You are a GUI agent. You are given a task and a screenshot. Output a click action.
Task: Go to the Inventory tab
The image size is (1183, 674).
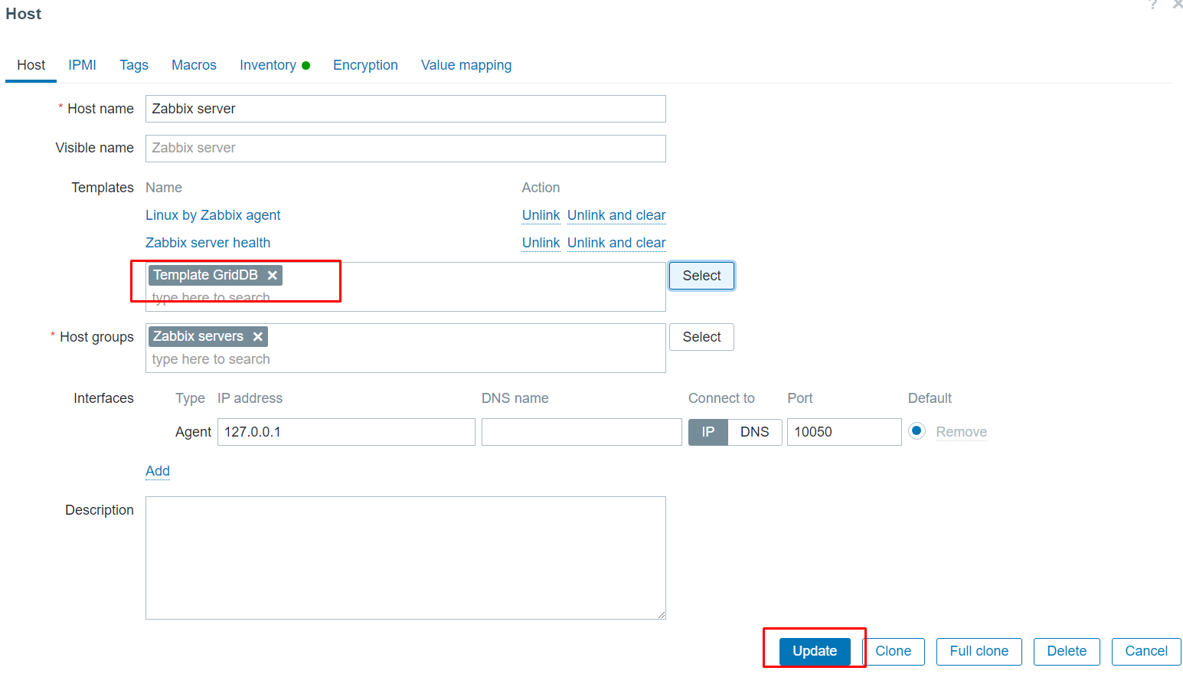[268, 65]
